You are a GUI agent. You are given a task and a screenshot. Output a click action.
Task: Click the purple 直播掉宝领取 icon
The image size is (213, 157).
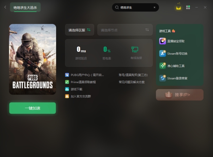(163, 41)
